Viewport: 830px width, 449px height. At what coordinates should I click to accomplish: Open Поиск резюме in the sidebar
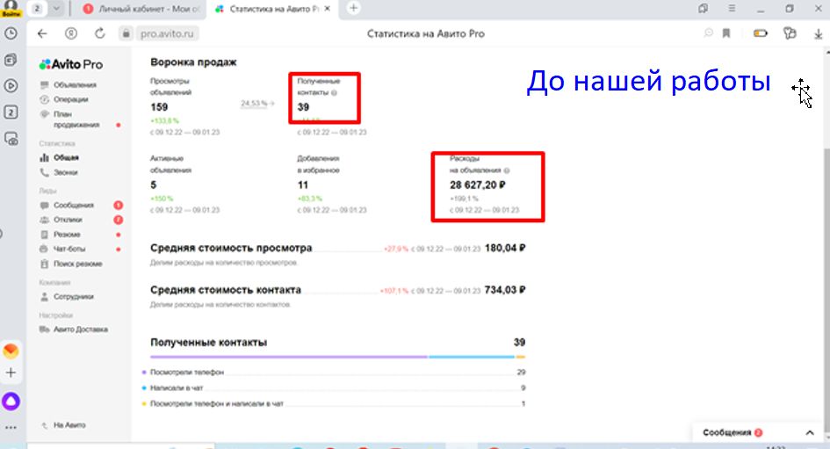click(77, 263)
